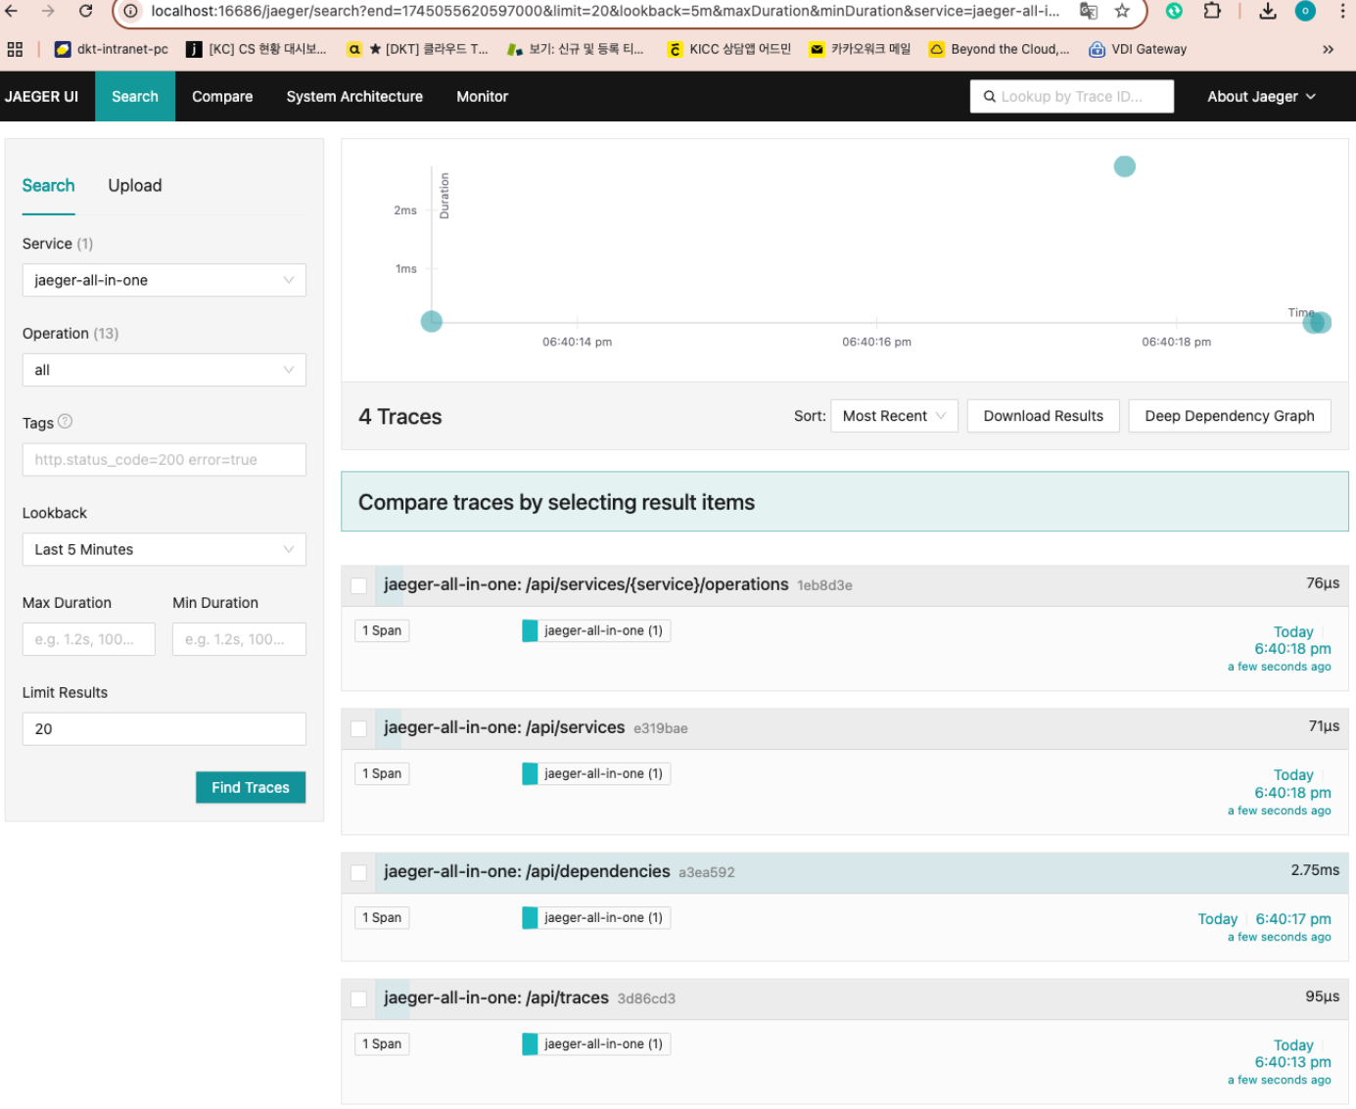This screenshot has height=1109, width=1356.
Task: Click the Min Duration input
Action: coord(239,639)
